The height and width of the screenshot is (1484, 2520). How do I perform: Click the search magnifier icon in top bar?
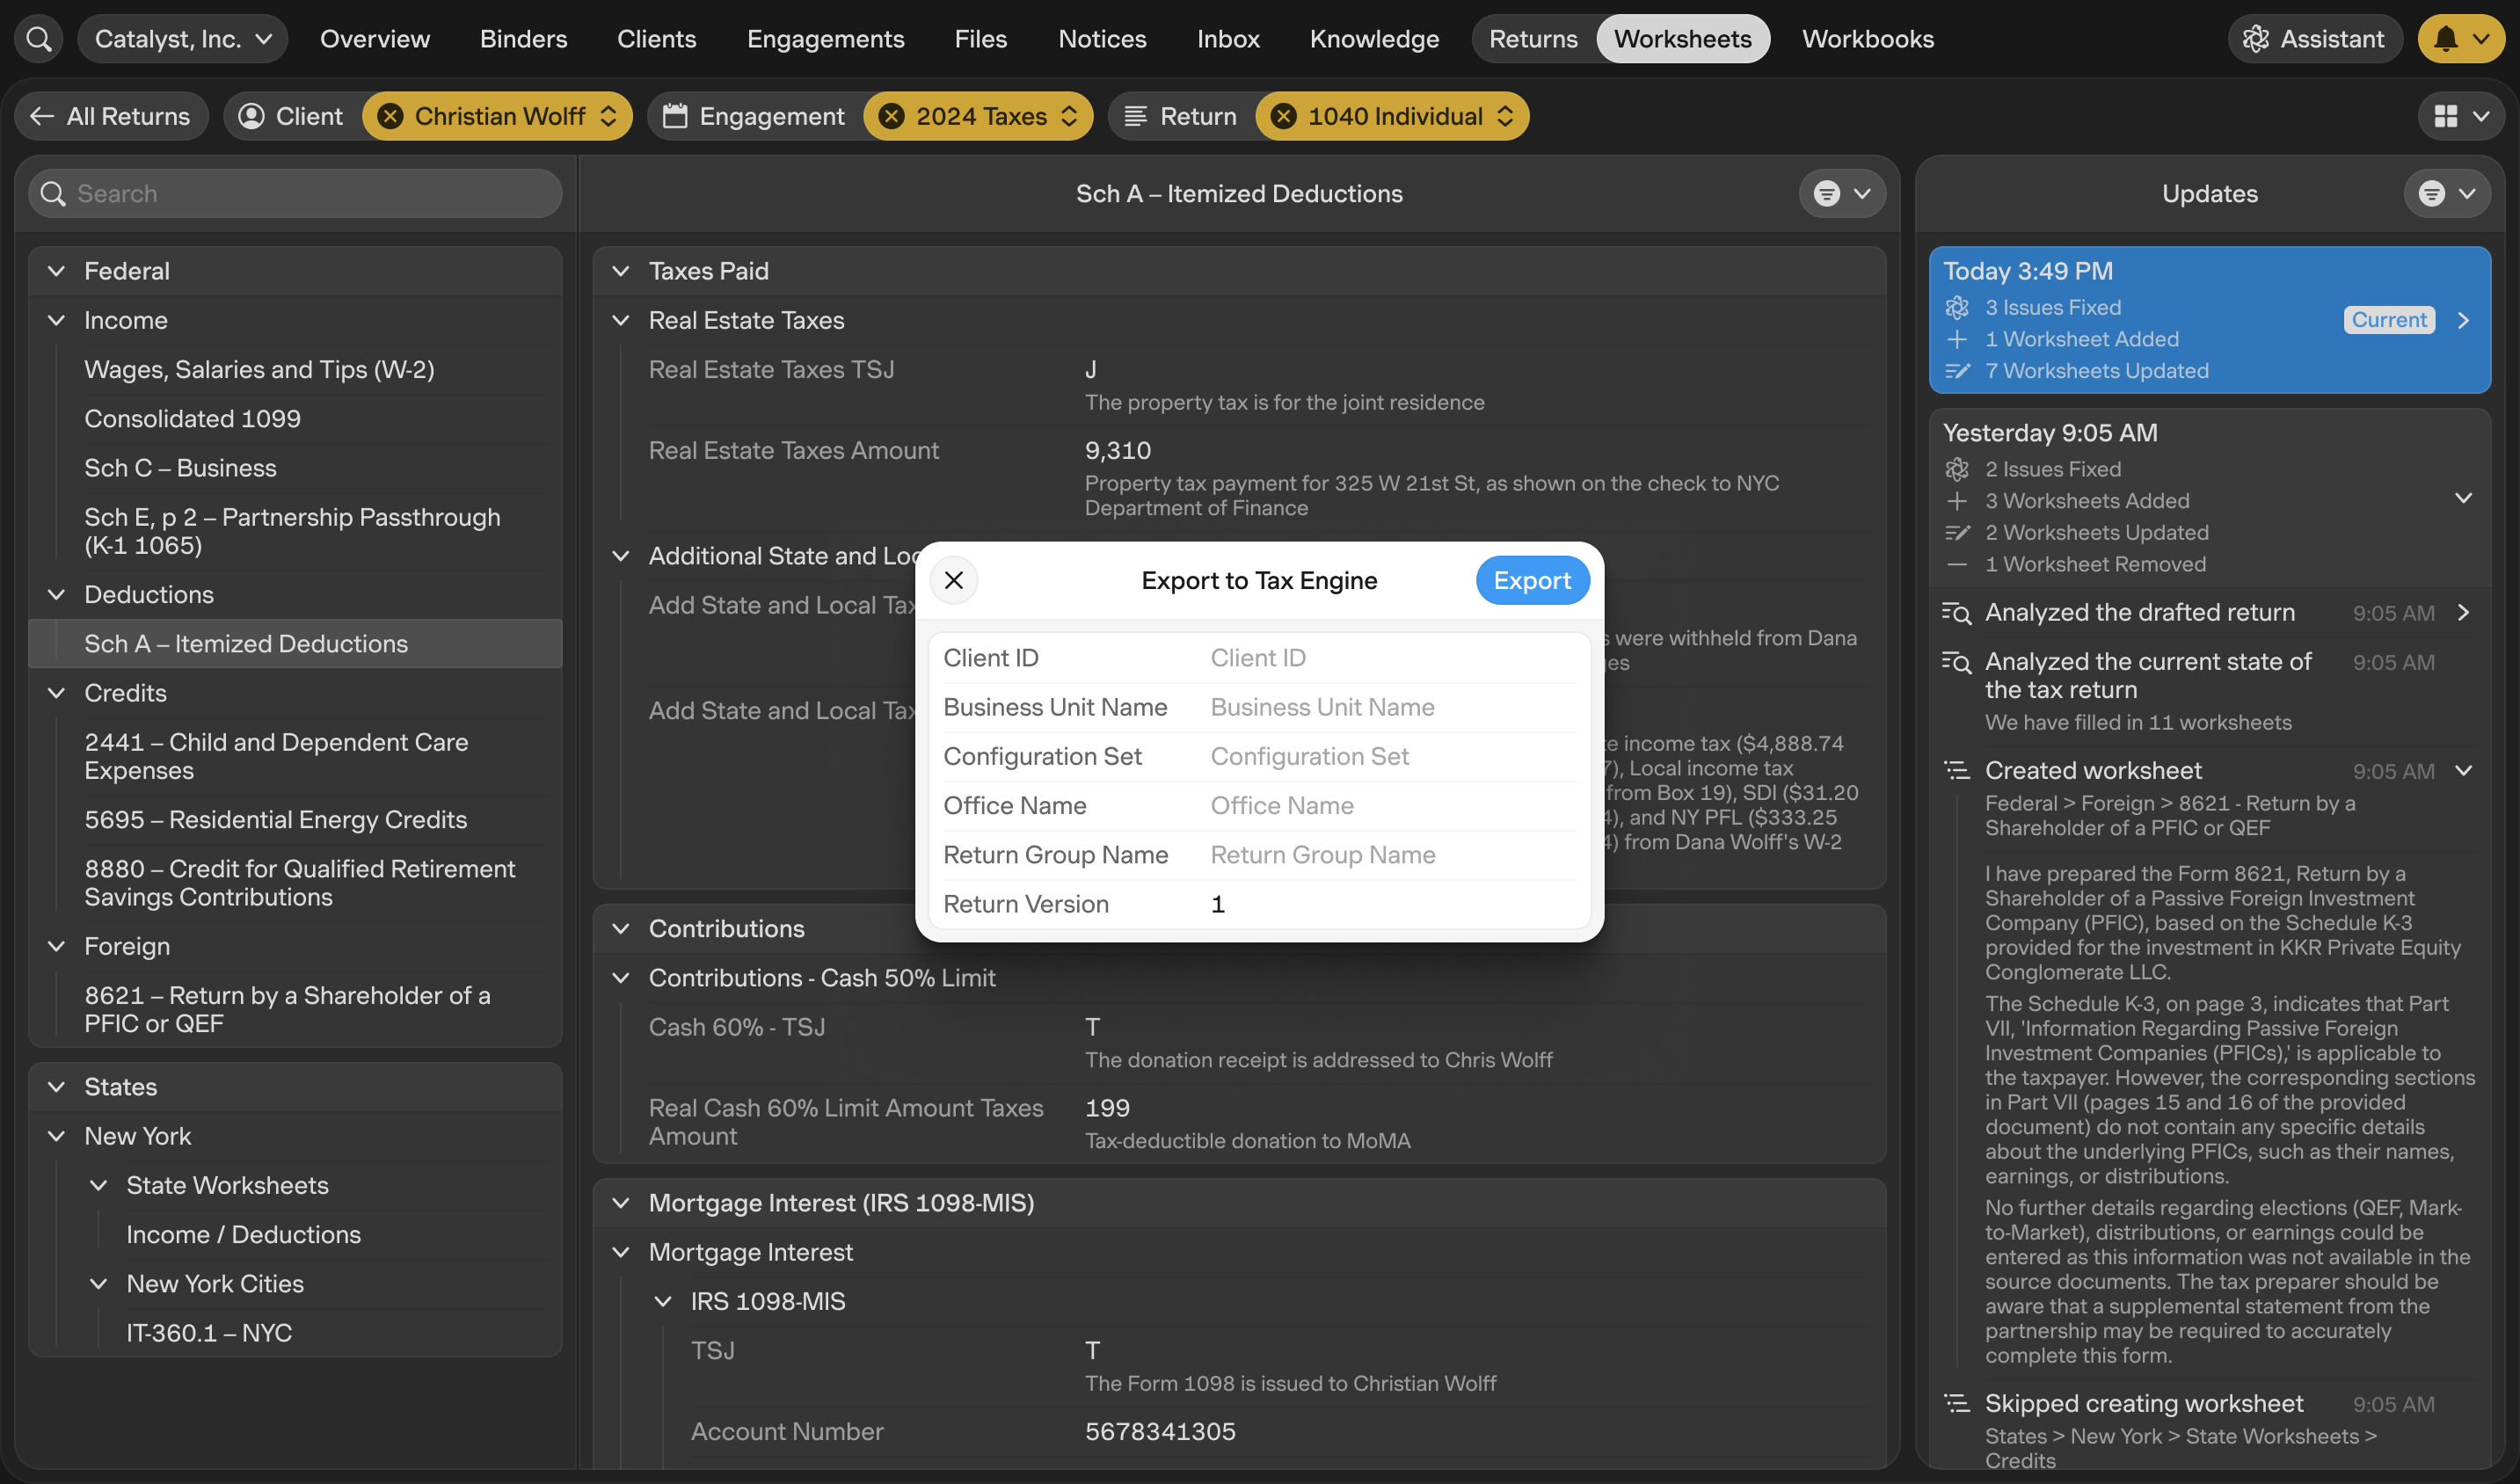pyautogui.click(x=39, y=39)
